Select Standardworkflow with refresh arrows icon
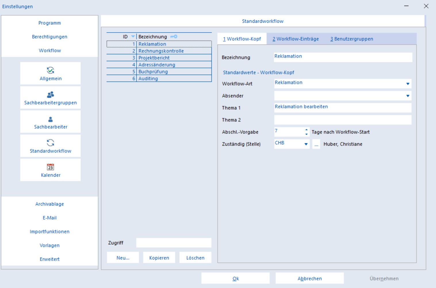This screenshot has height=288, width=436. [x=50, y=146]
